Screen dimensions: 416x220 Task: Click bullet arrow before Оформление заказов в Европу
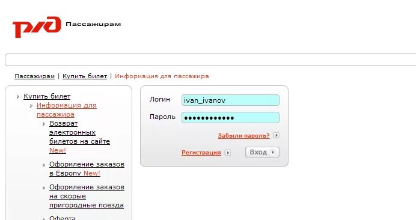[x=44, y=165]
